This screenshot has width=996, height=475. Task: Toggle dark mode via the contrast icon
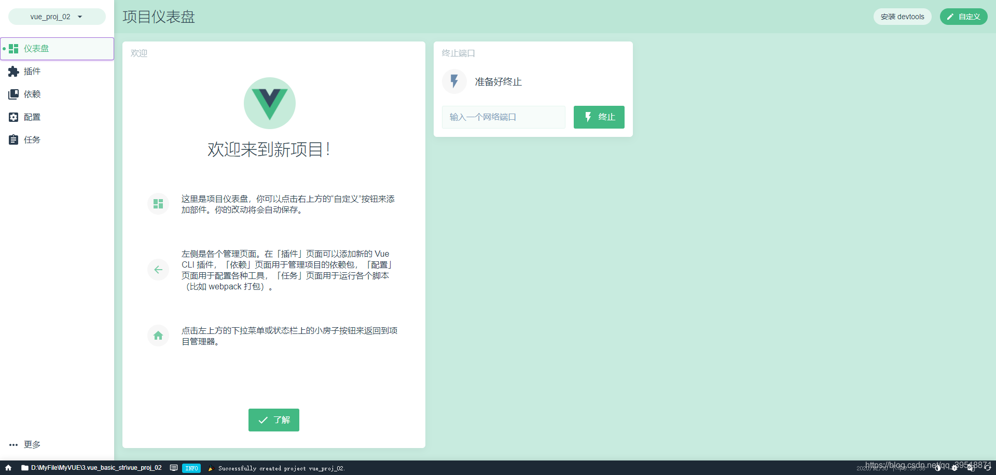pos(937,468)
